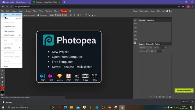
Task: Open the Opacity dropdown arrow
Action: coord(166,48)
